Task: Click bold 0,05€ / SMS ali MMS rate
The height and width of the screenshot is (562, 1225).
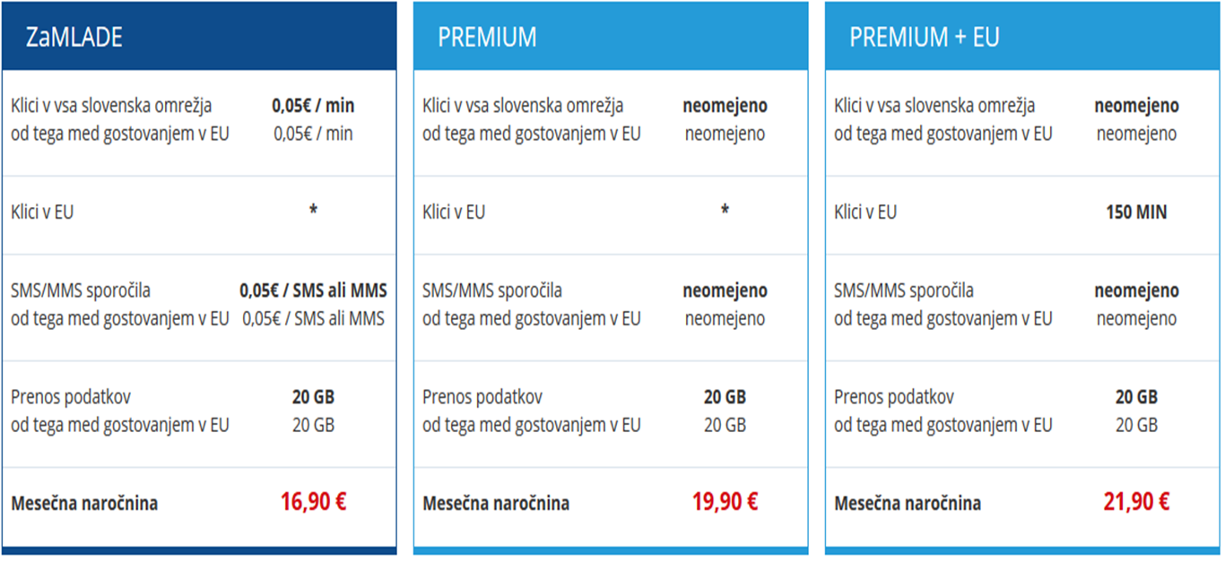Action: pyautogui.click(x=313, y=290)
